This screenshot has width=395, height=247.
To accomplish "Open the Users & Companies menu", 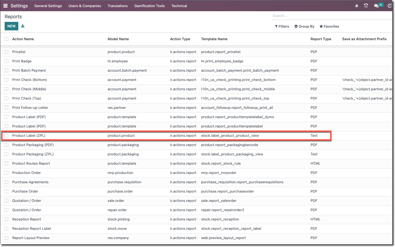I will pyautogui.click(x=85, y=6).
